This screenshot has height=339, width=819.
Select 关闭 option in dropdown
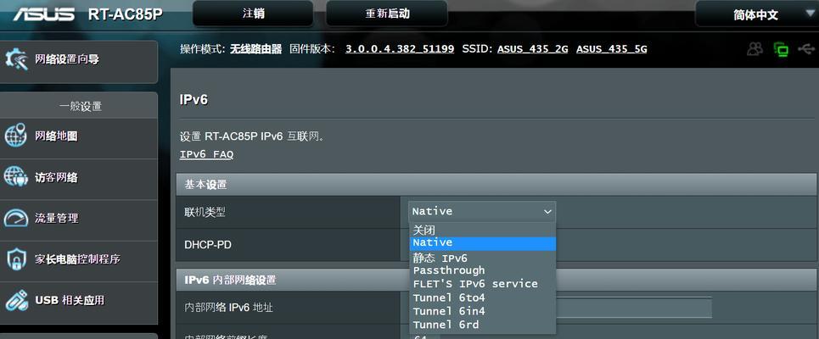coord(482,230)
